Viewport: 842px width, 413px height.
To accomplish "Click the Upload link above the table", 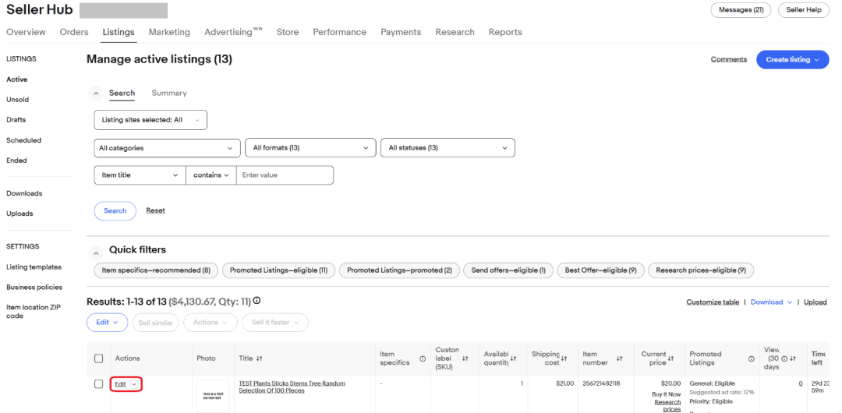I will click(815, 302).
